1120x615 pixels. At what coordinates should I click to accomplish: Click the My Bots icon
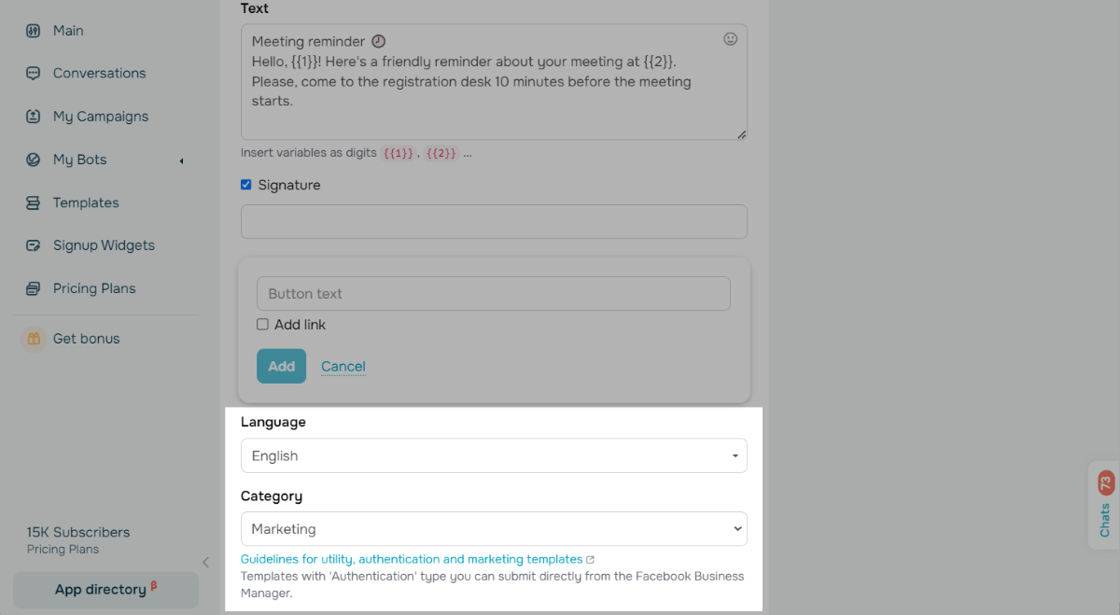click(34, 160)
